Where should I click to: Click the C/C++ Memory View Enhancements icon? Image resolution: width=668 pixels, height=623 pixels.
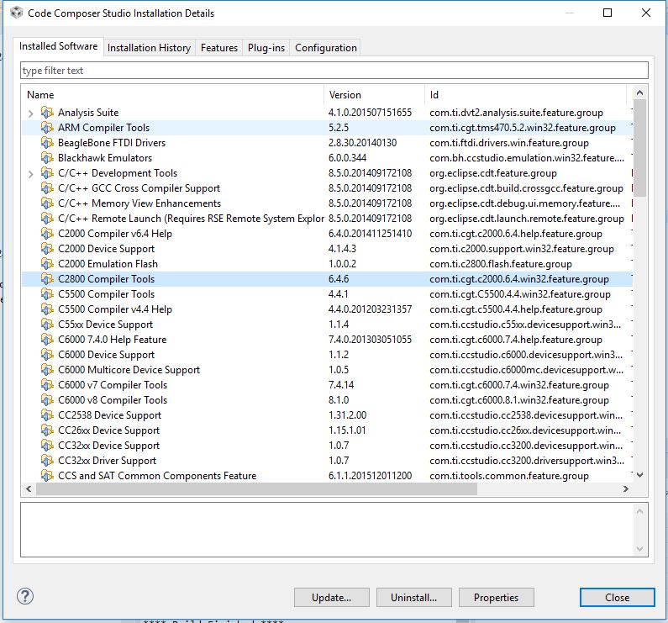[47, 203]
